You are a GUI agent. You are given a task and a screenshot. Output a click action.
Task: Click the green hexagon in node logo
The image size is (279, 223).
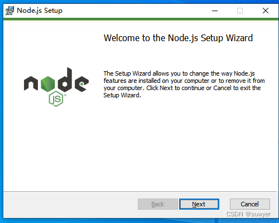48,84
